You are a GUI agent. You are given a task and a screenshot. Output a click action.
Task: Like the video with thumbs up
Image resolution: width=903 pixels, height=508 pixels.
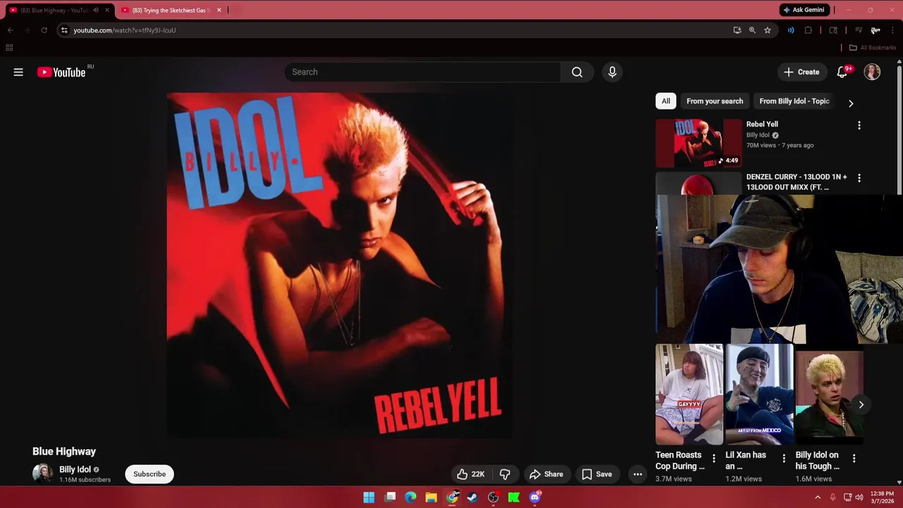tap(471, 474)
